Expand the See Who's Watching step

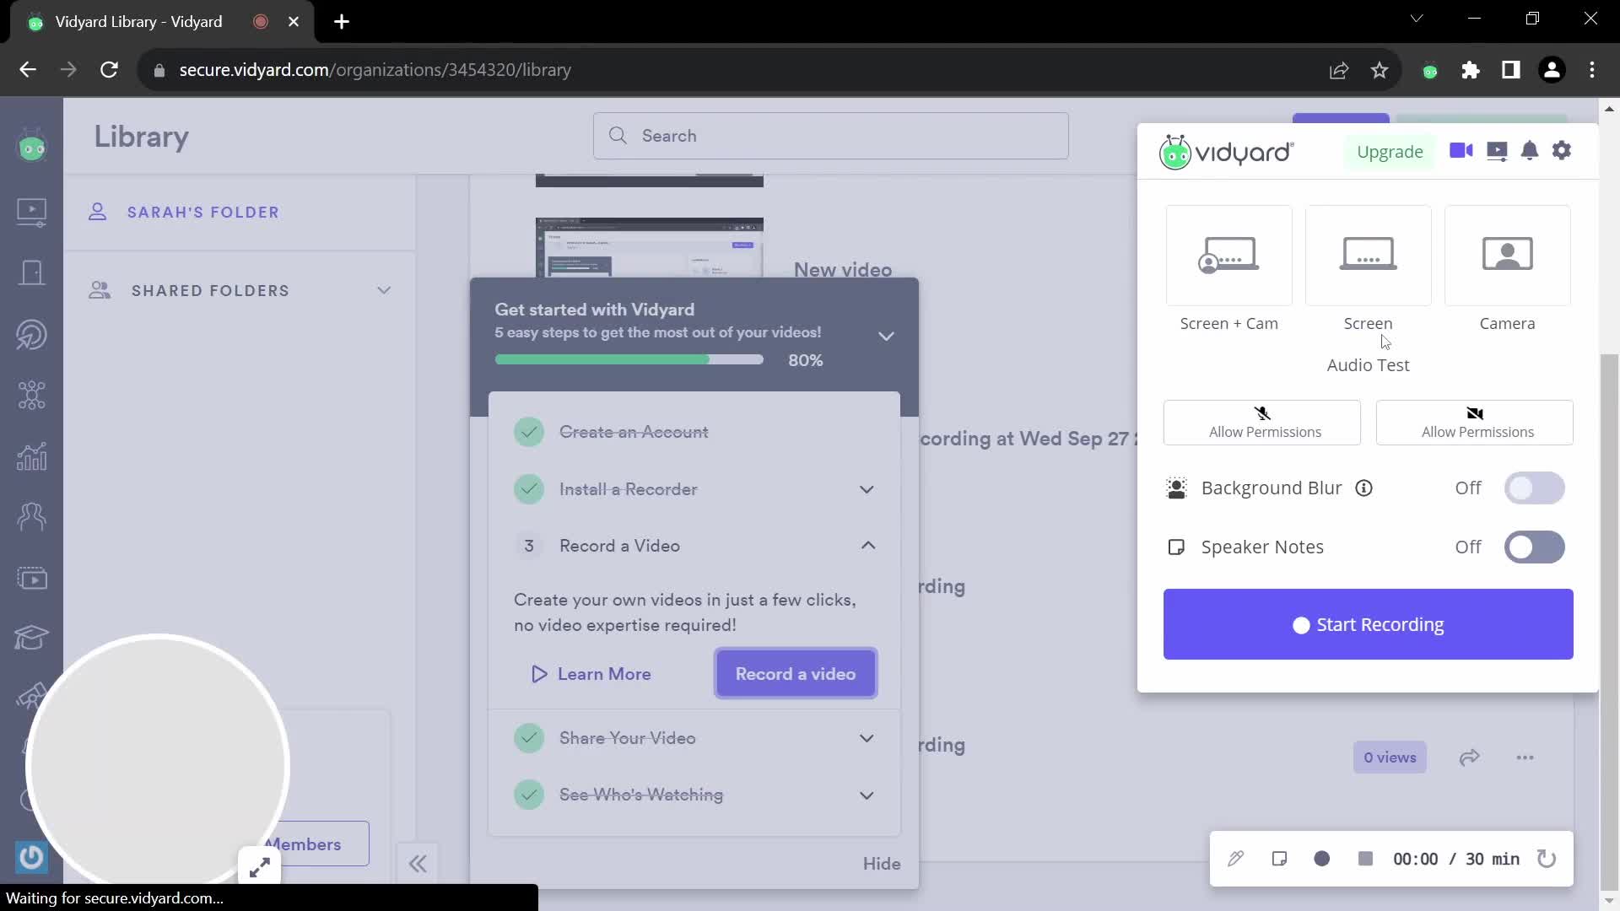[867, 795]
